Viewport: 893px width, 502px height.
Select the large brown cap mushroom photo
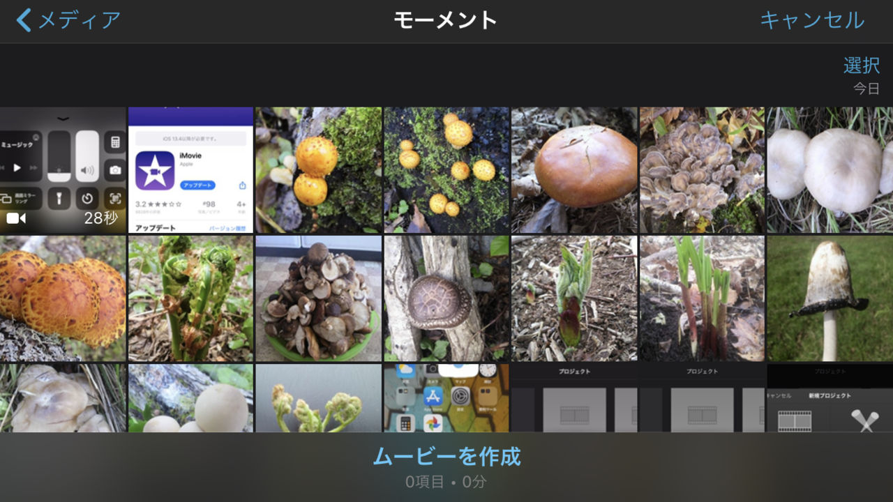574,169
